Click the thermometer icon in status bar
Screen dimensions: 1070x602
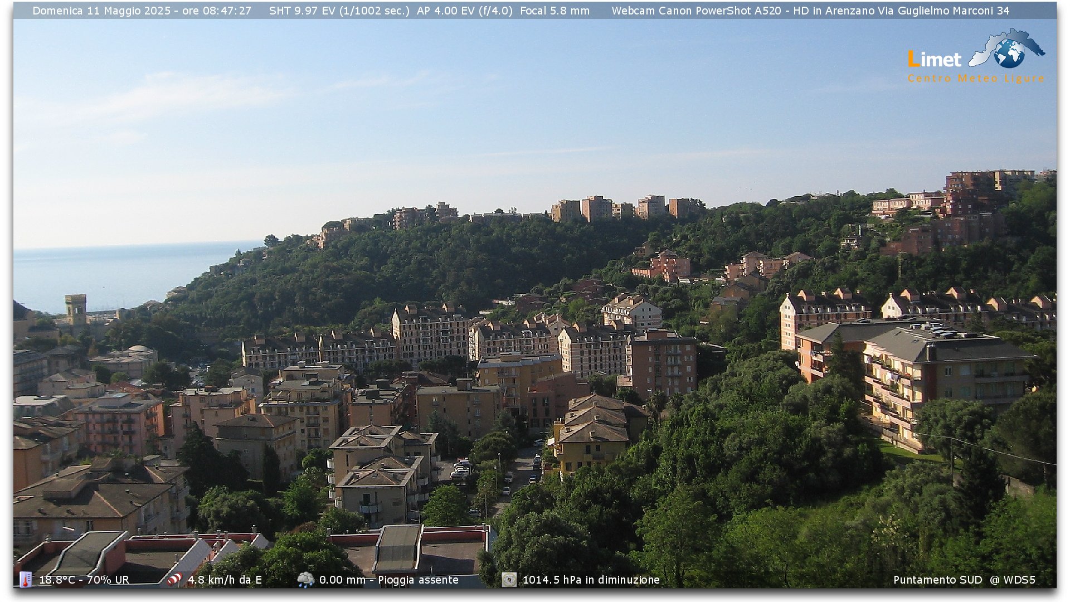click(x=26, y=580)
